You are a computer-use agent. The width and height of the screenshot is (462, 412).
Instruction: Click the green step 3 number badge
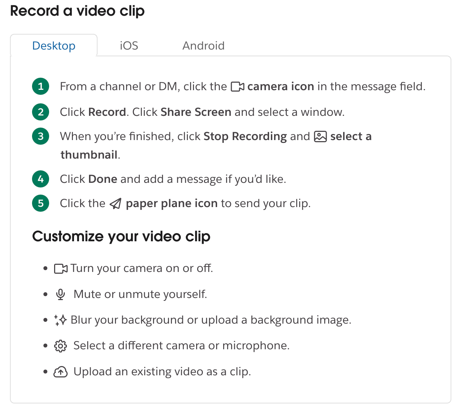point(41,136)
